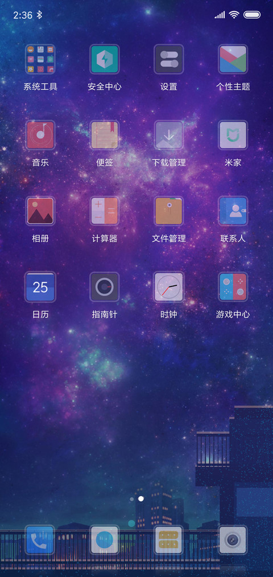Open the 联系人 contacts app icon
Viewport: 273px width, 577px height.
233,211
